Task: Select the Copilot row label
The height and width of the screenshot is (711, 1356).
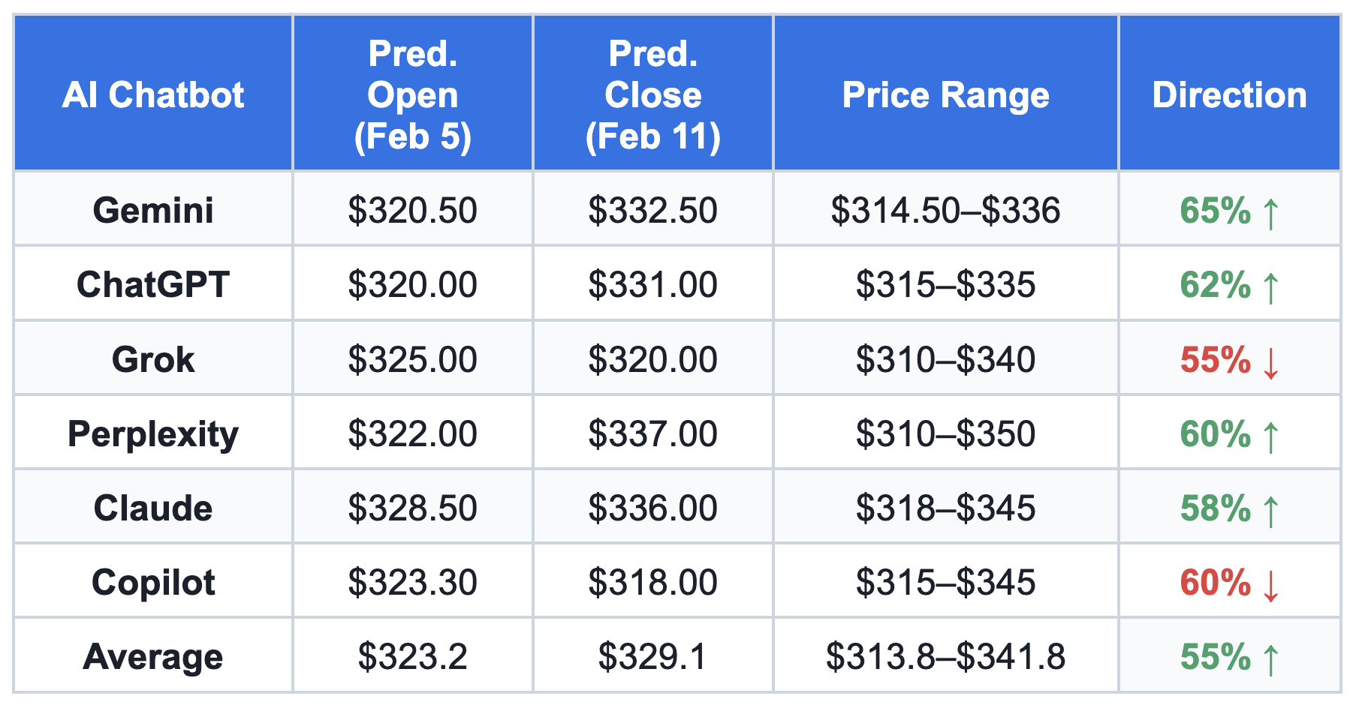Action: click(153, 582)
